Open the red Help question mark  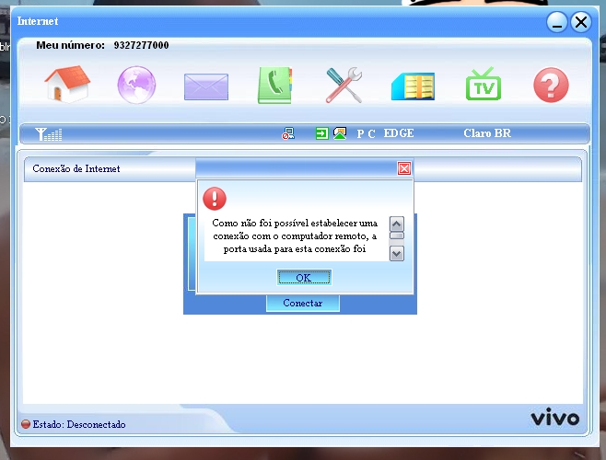coord(551,85)
